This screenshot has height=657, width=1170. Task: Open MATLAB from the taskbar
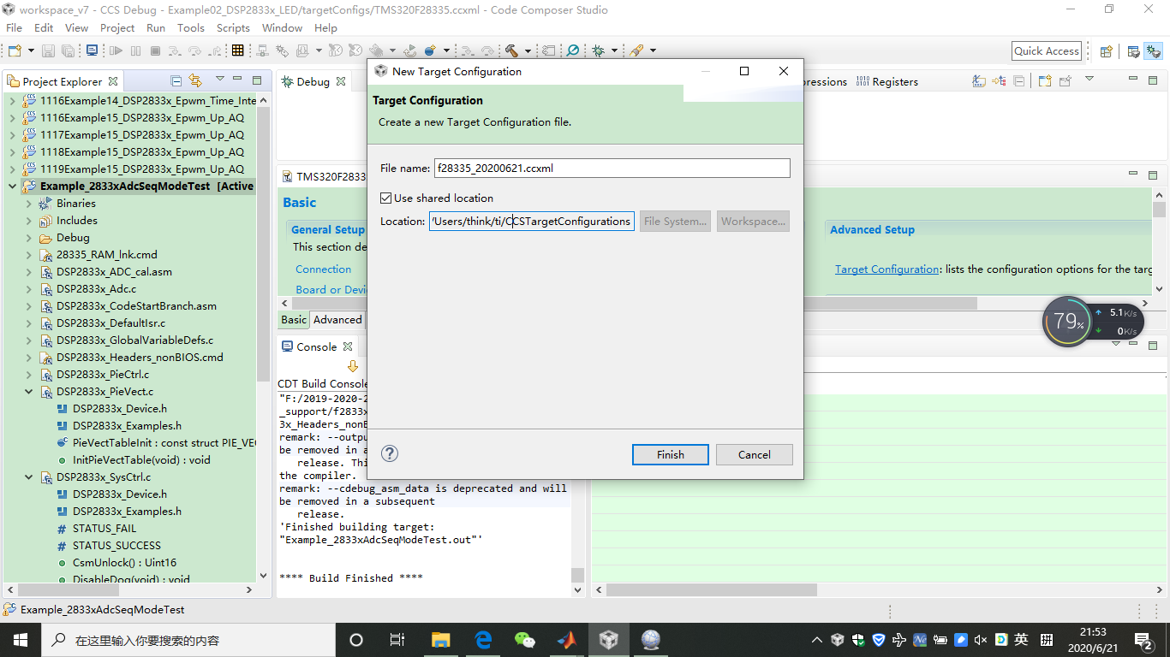(x=567, y=640)
